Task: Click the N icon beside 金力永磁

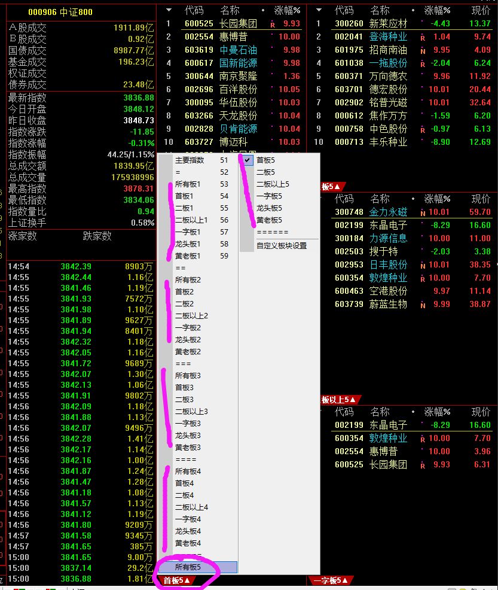Action: tap(423, 213)
